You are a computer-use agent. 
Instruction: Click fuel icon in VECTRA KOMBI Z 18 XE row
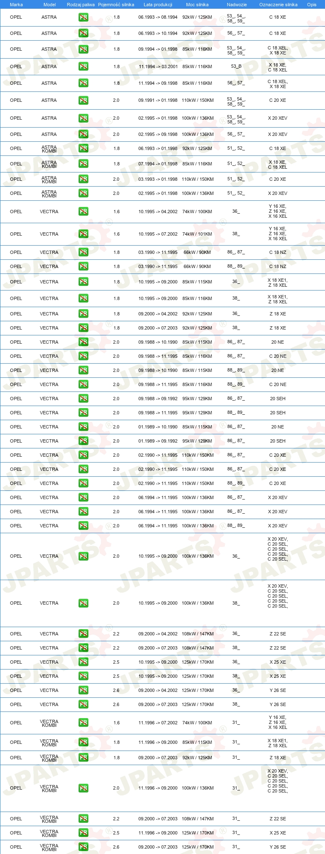pos(83,758)
